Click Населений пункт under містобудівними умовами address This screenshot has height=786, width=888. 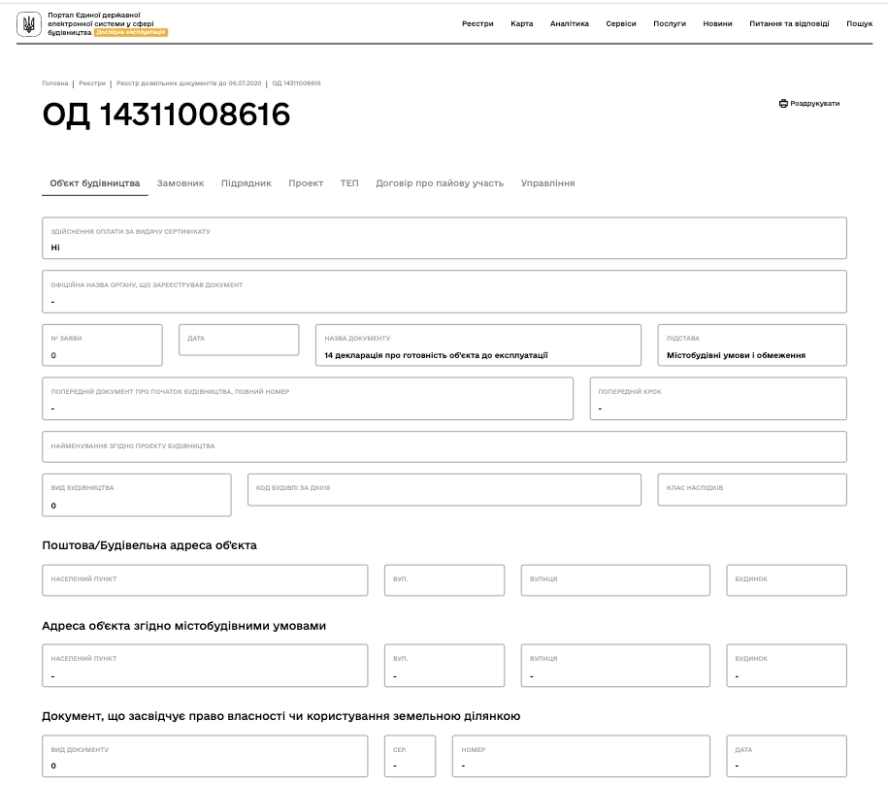[205, 666]
